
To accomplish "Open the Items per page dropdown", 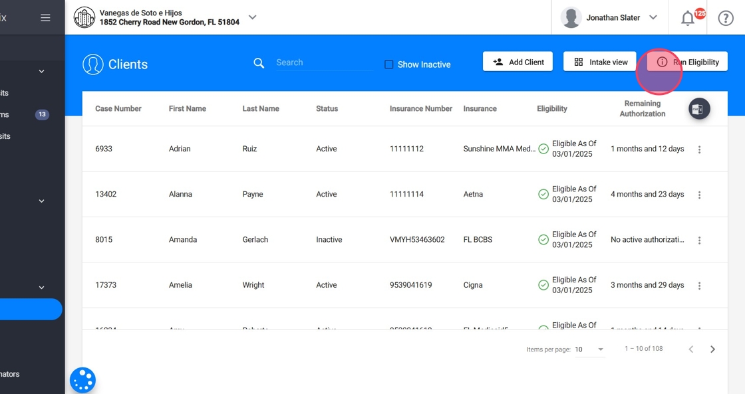I will 589,349.
